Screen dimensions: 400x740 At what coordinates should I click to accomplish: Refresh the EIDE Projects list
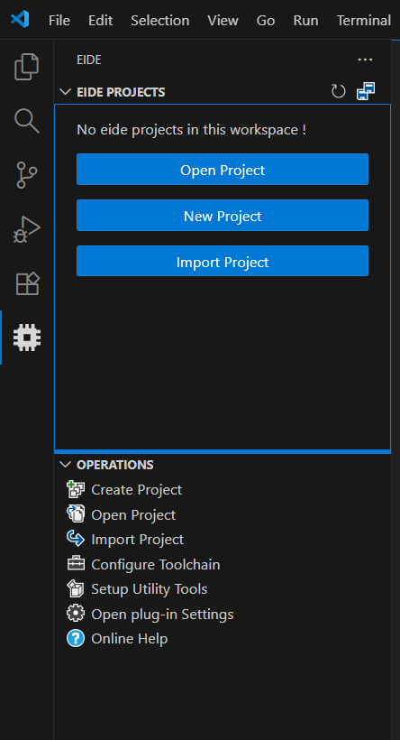click(338, 91)
